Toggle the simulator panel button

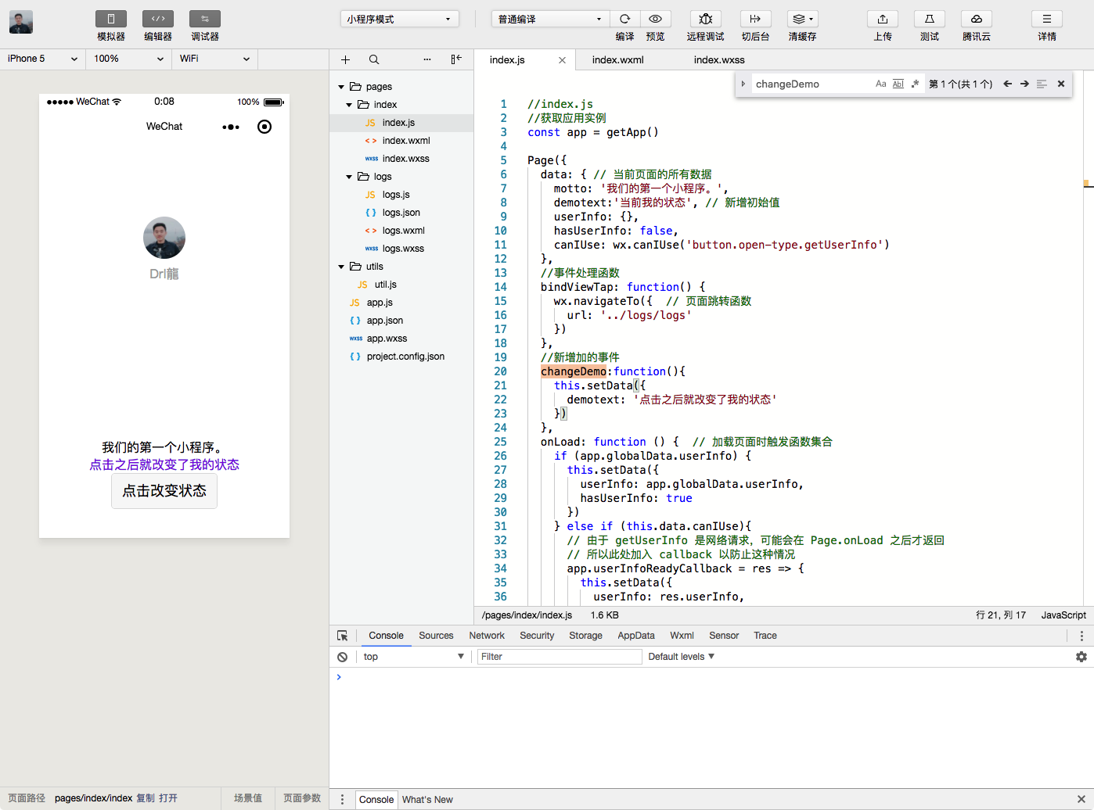(x=111, y=19)
